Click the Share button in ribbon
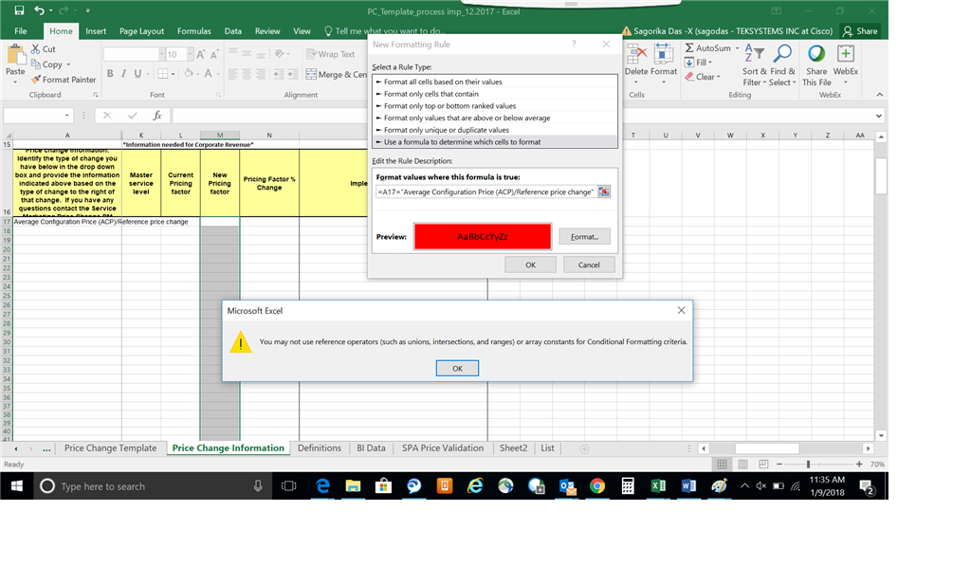 pyautogui.click(x=859, y=31)
